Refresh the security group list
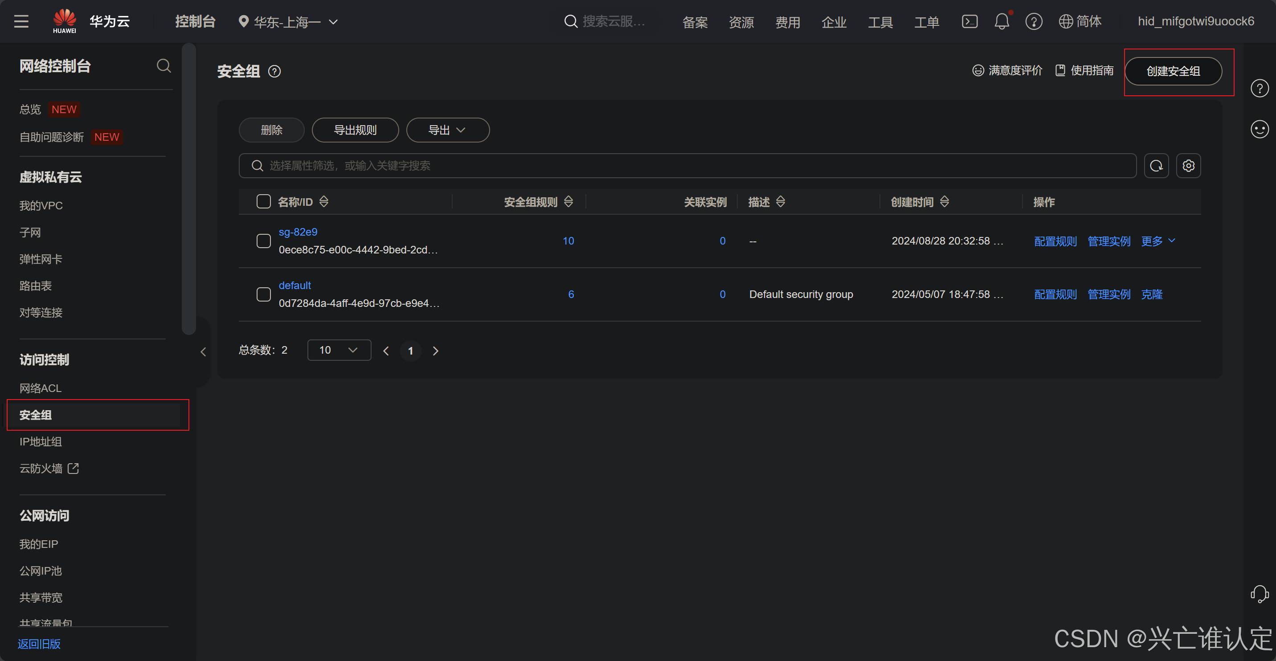Viewport: 1276px width, 661px height. 1157,165
